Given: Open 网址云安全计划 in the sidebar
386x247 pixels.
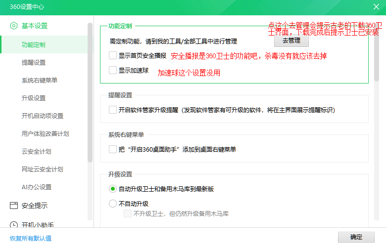Looking at the screenshot, I should 43,169.
